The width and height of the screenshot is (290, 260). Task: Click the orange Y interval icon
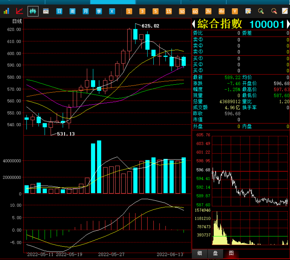click(x=235, y=12)
